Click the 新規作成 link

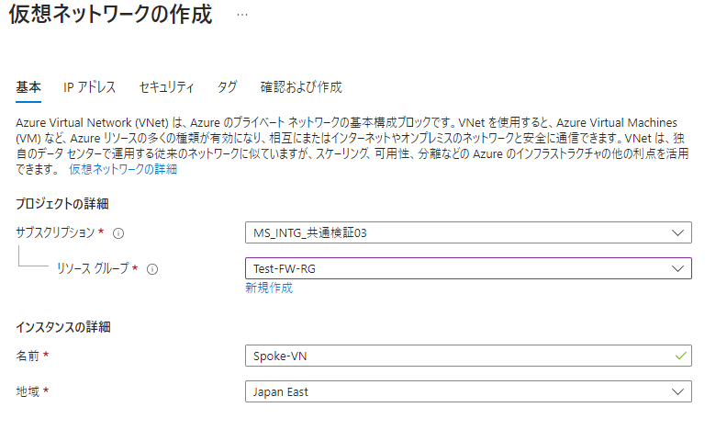[x=269, y=289]
